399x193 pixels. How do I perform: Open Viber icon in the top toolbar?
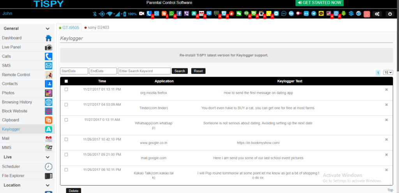tap(187, 14)
